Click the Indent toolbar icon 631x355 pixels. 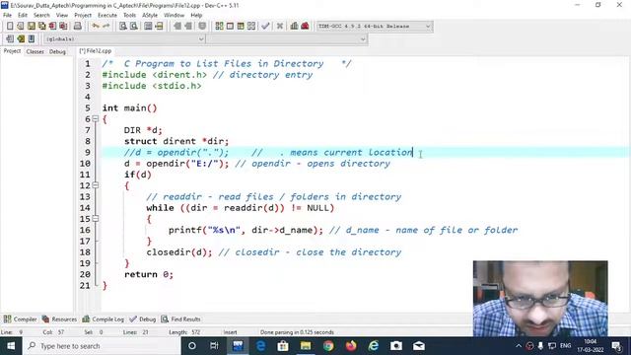click(177, 27)
